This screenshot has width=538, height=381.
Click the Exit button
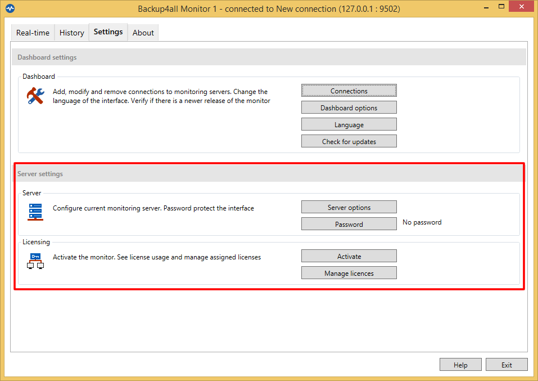[507, 365]
